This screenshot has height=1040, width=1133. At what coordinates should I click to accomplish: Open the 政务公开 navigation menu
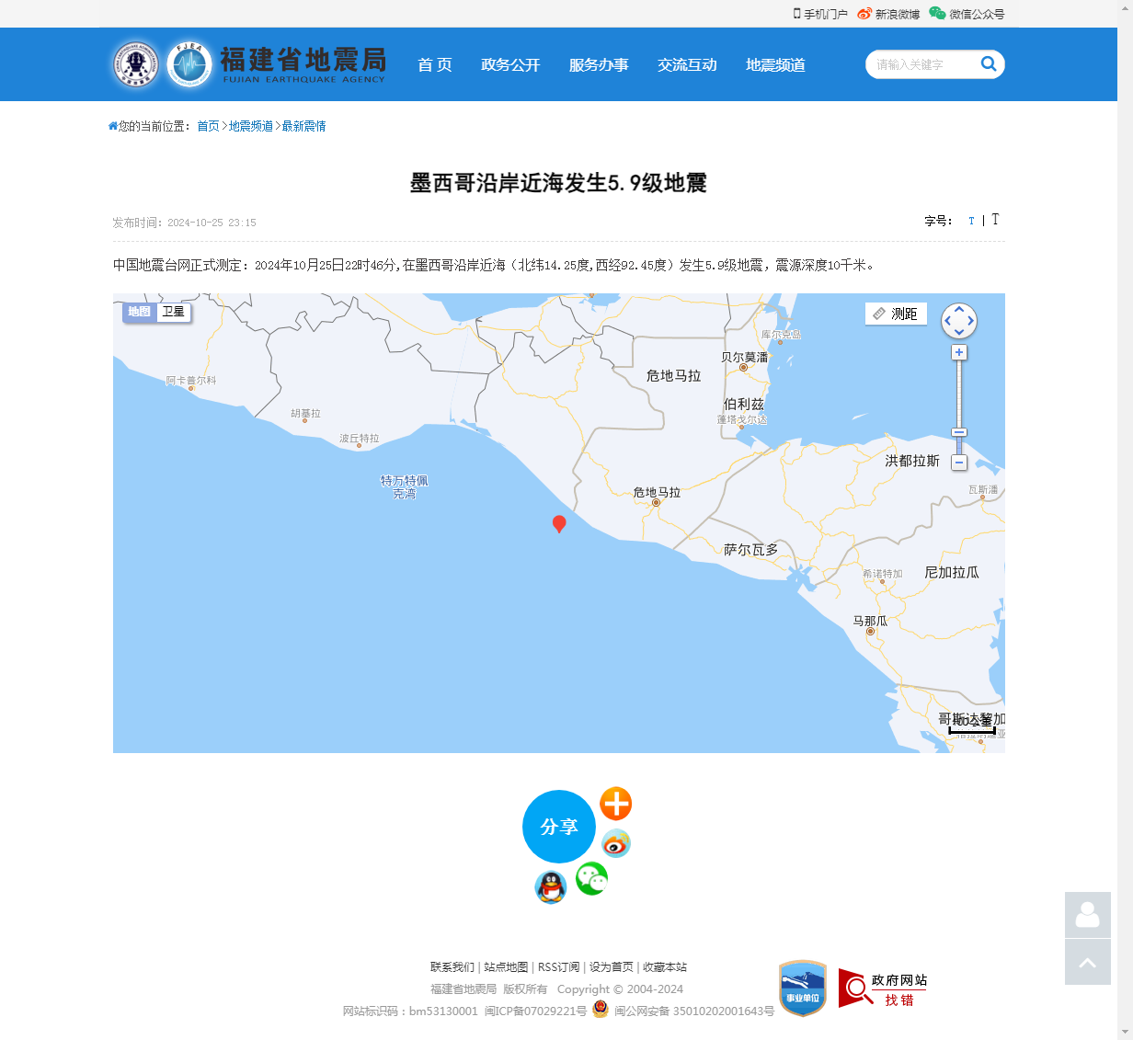pos(510,65)
